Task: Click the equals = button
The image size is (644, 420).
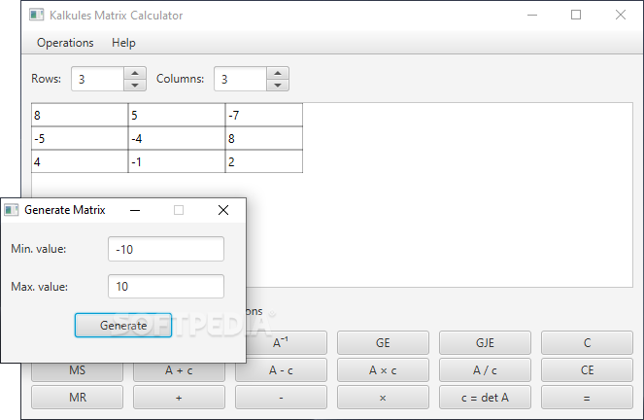Action: [587, 398]
